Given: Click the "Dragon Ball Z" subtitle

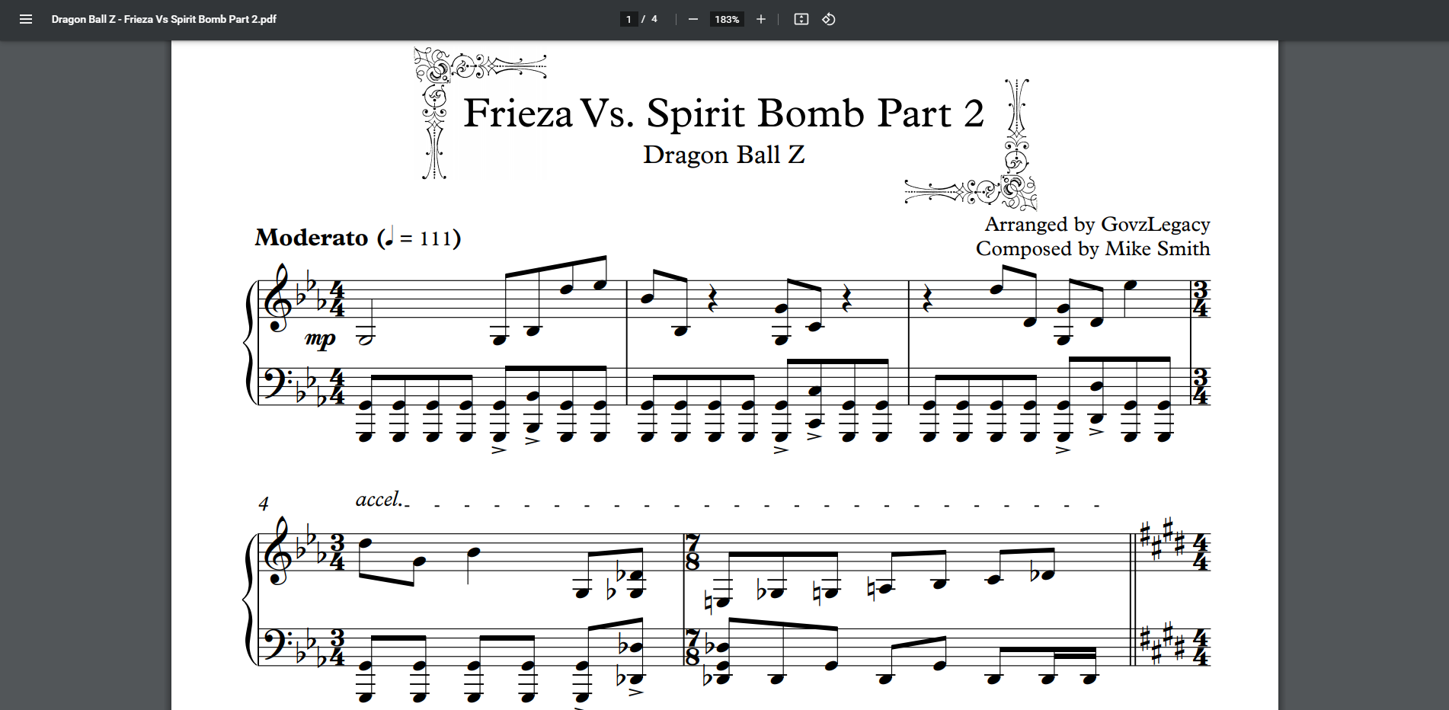Looking at the screenshot, I should pyautogui.click(x=723, y=155).
